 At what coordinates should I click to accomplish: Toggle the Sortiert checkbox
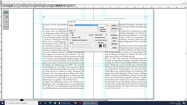[98, 27]
